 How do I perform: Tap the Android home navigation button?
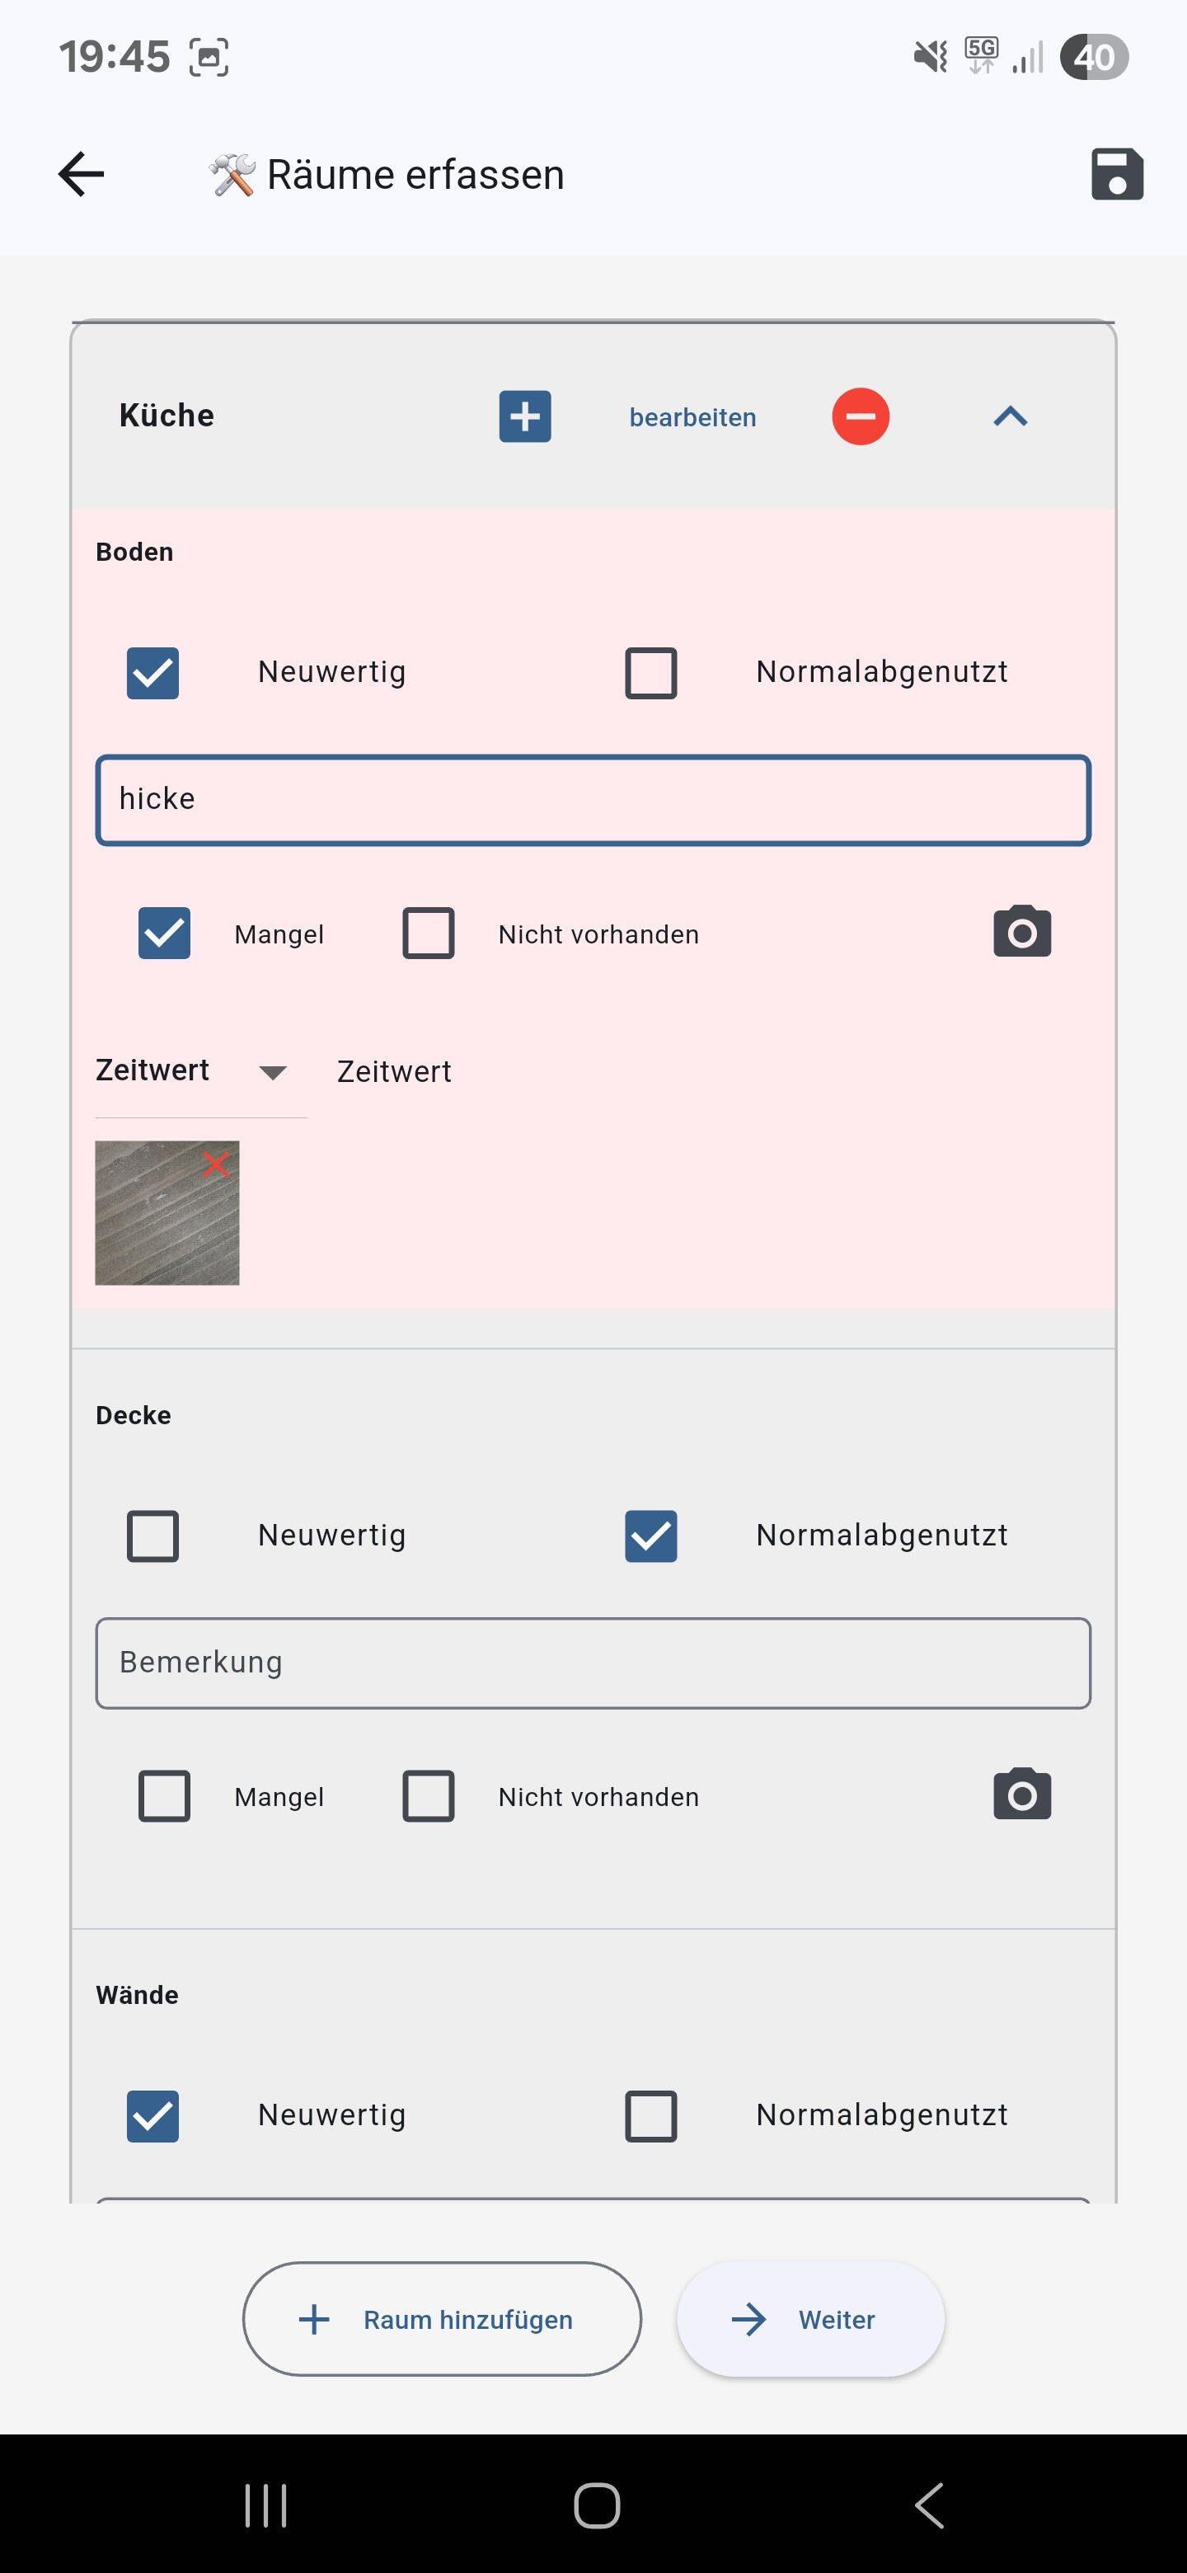click(x=596, y=2505)
